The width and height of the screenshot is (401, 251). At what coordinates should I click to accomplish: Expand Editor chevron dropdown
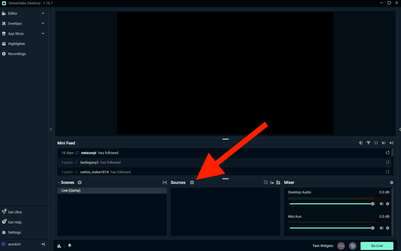pyautogui.click(x=43, y=13)
